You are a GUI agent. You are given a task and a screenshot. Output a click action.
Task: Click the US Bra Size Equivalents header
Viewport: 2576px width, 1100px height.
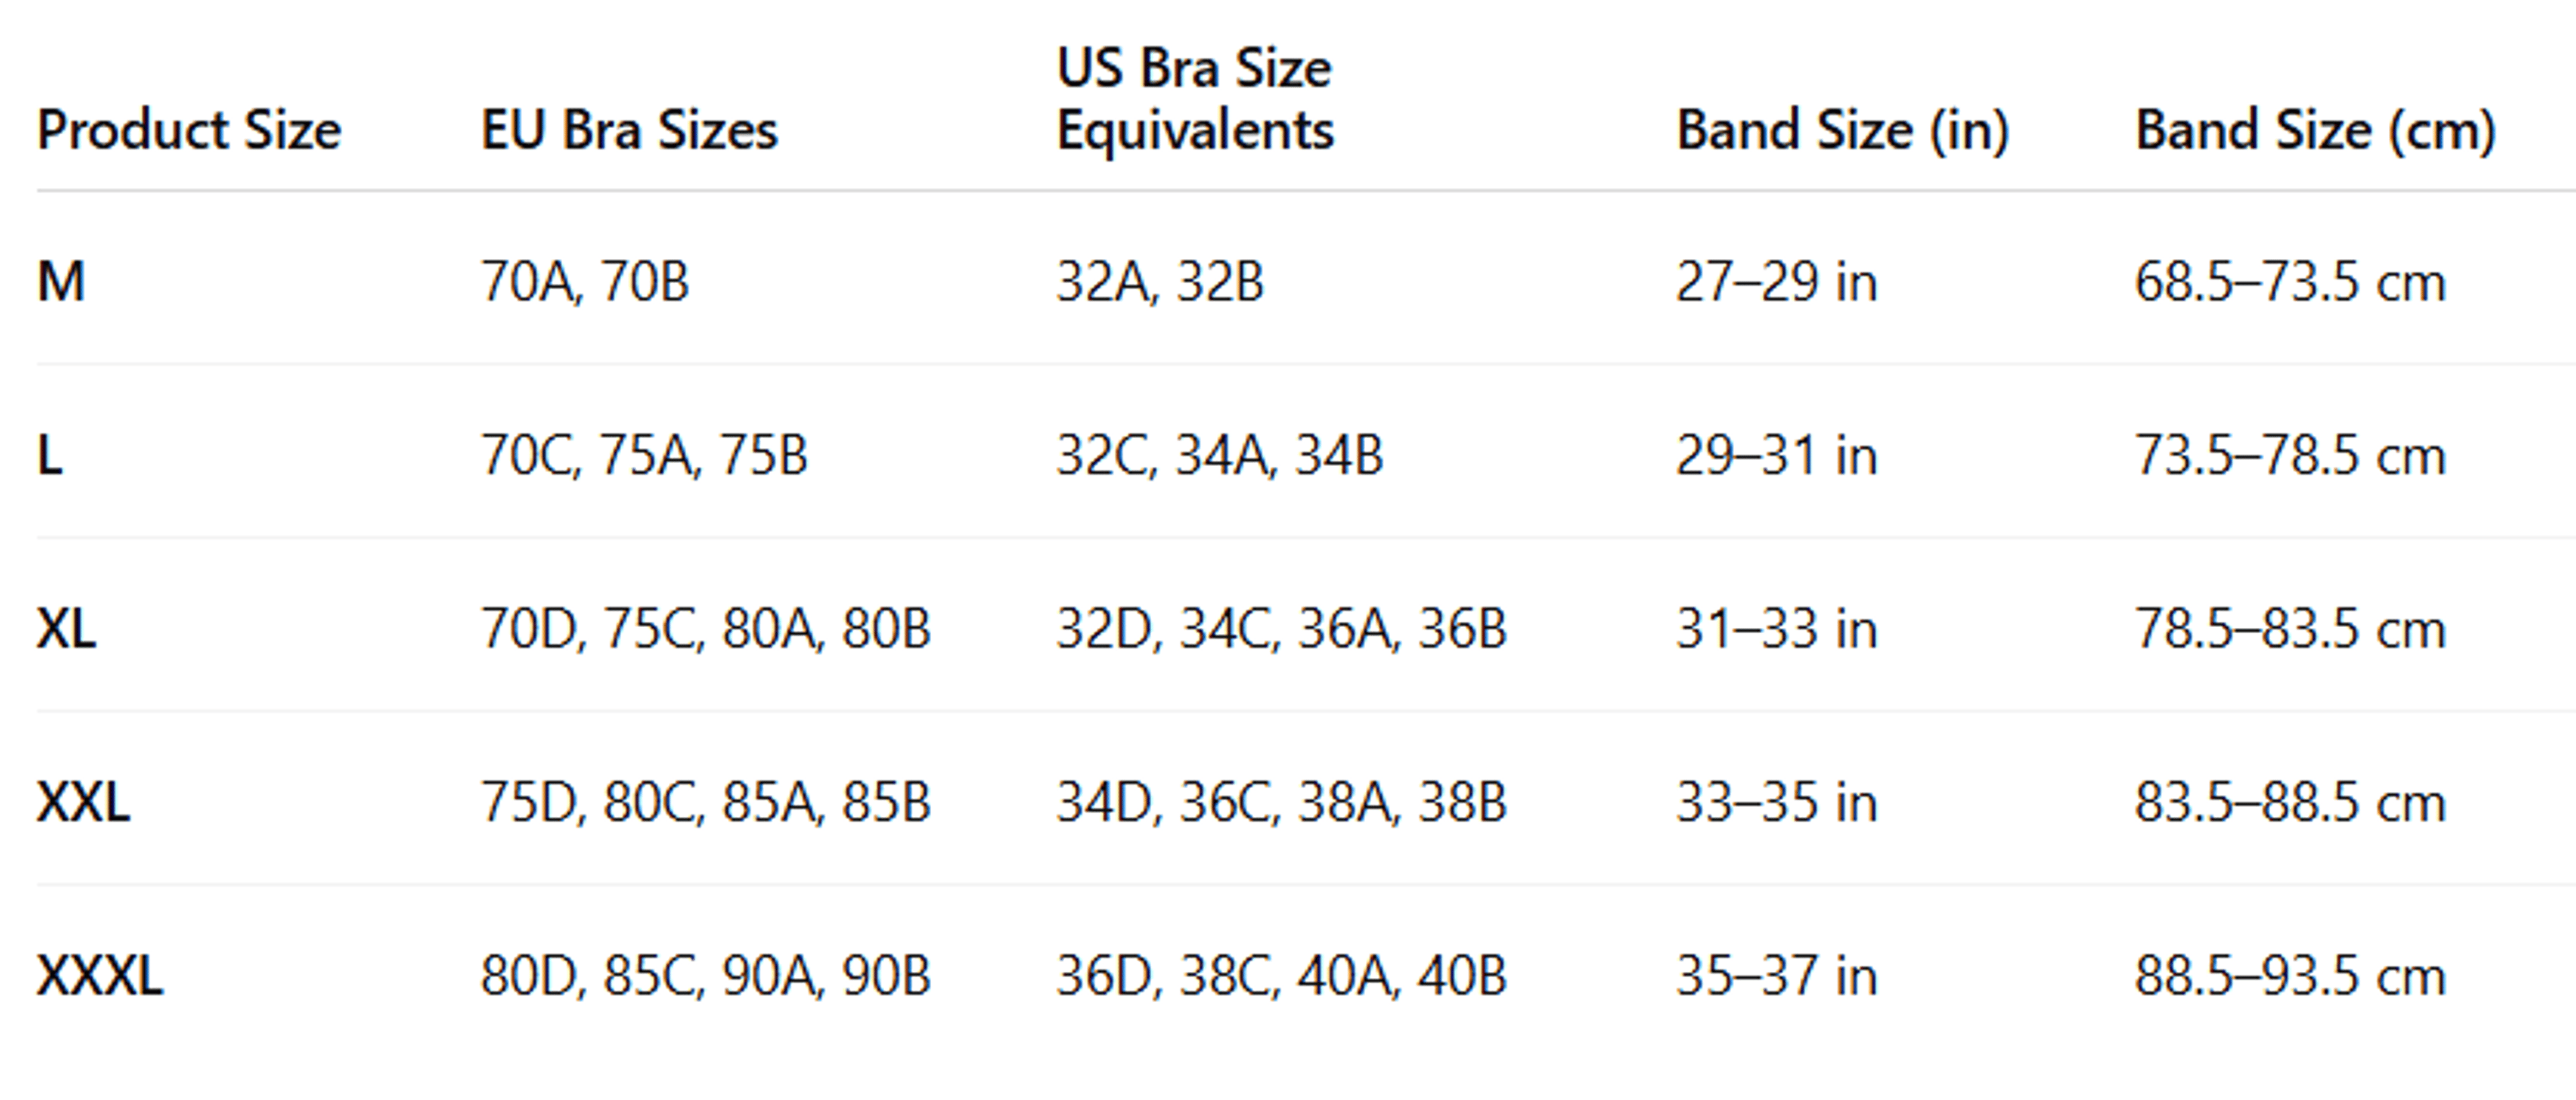[1195, 99]
